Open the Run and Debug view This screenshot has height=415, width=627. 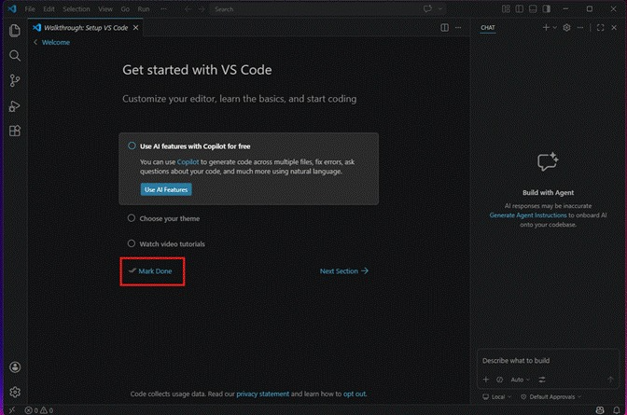tap(15, 106)
